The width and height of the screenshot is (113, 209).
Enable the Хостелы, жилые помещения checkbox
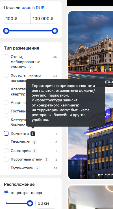[x=6, y=75]
